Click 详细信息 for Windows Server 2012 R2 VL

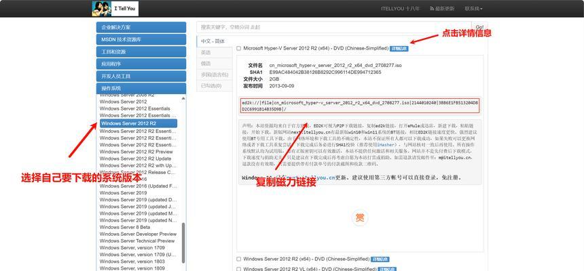(387, 269)
